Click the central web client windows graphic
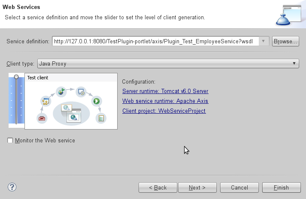The width and height of the screenshot is (306, 199). [71, 112]
